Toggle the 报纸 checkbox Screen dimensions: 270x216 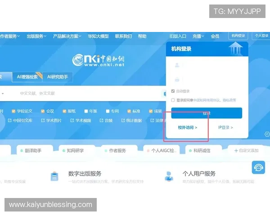(x=64, y=111)
